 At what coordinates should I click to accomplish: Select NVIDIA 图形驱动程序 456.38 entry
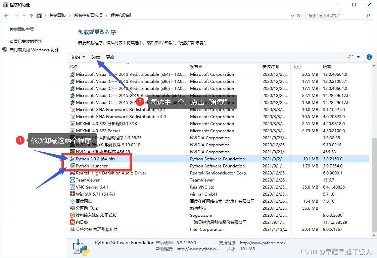103,152
